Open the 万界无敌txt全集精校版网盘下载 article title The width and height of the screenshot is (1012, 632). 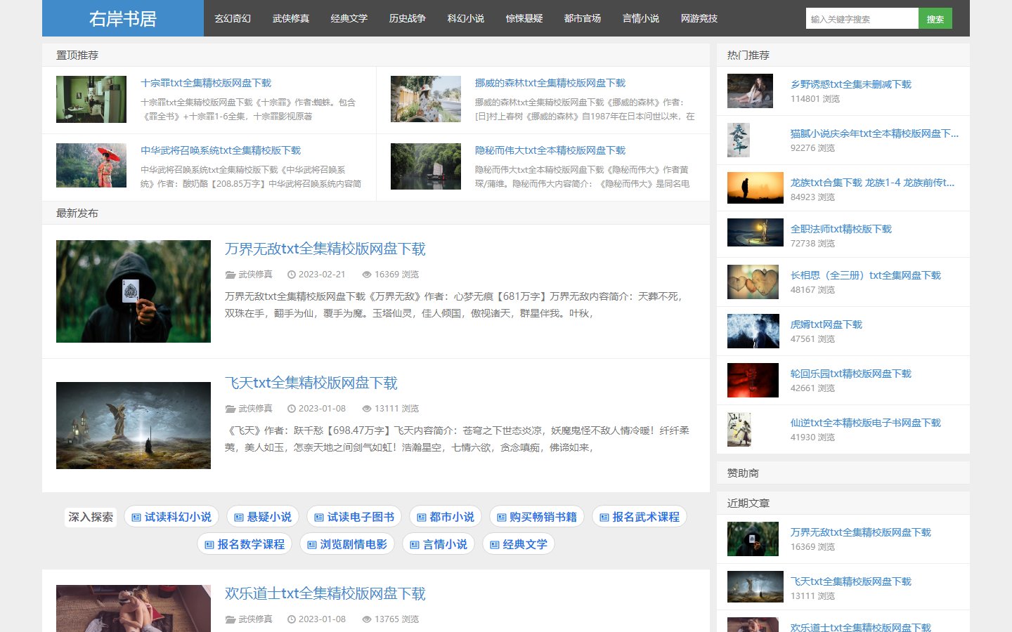point(325,249)
